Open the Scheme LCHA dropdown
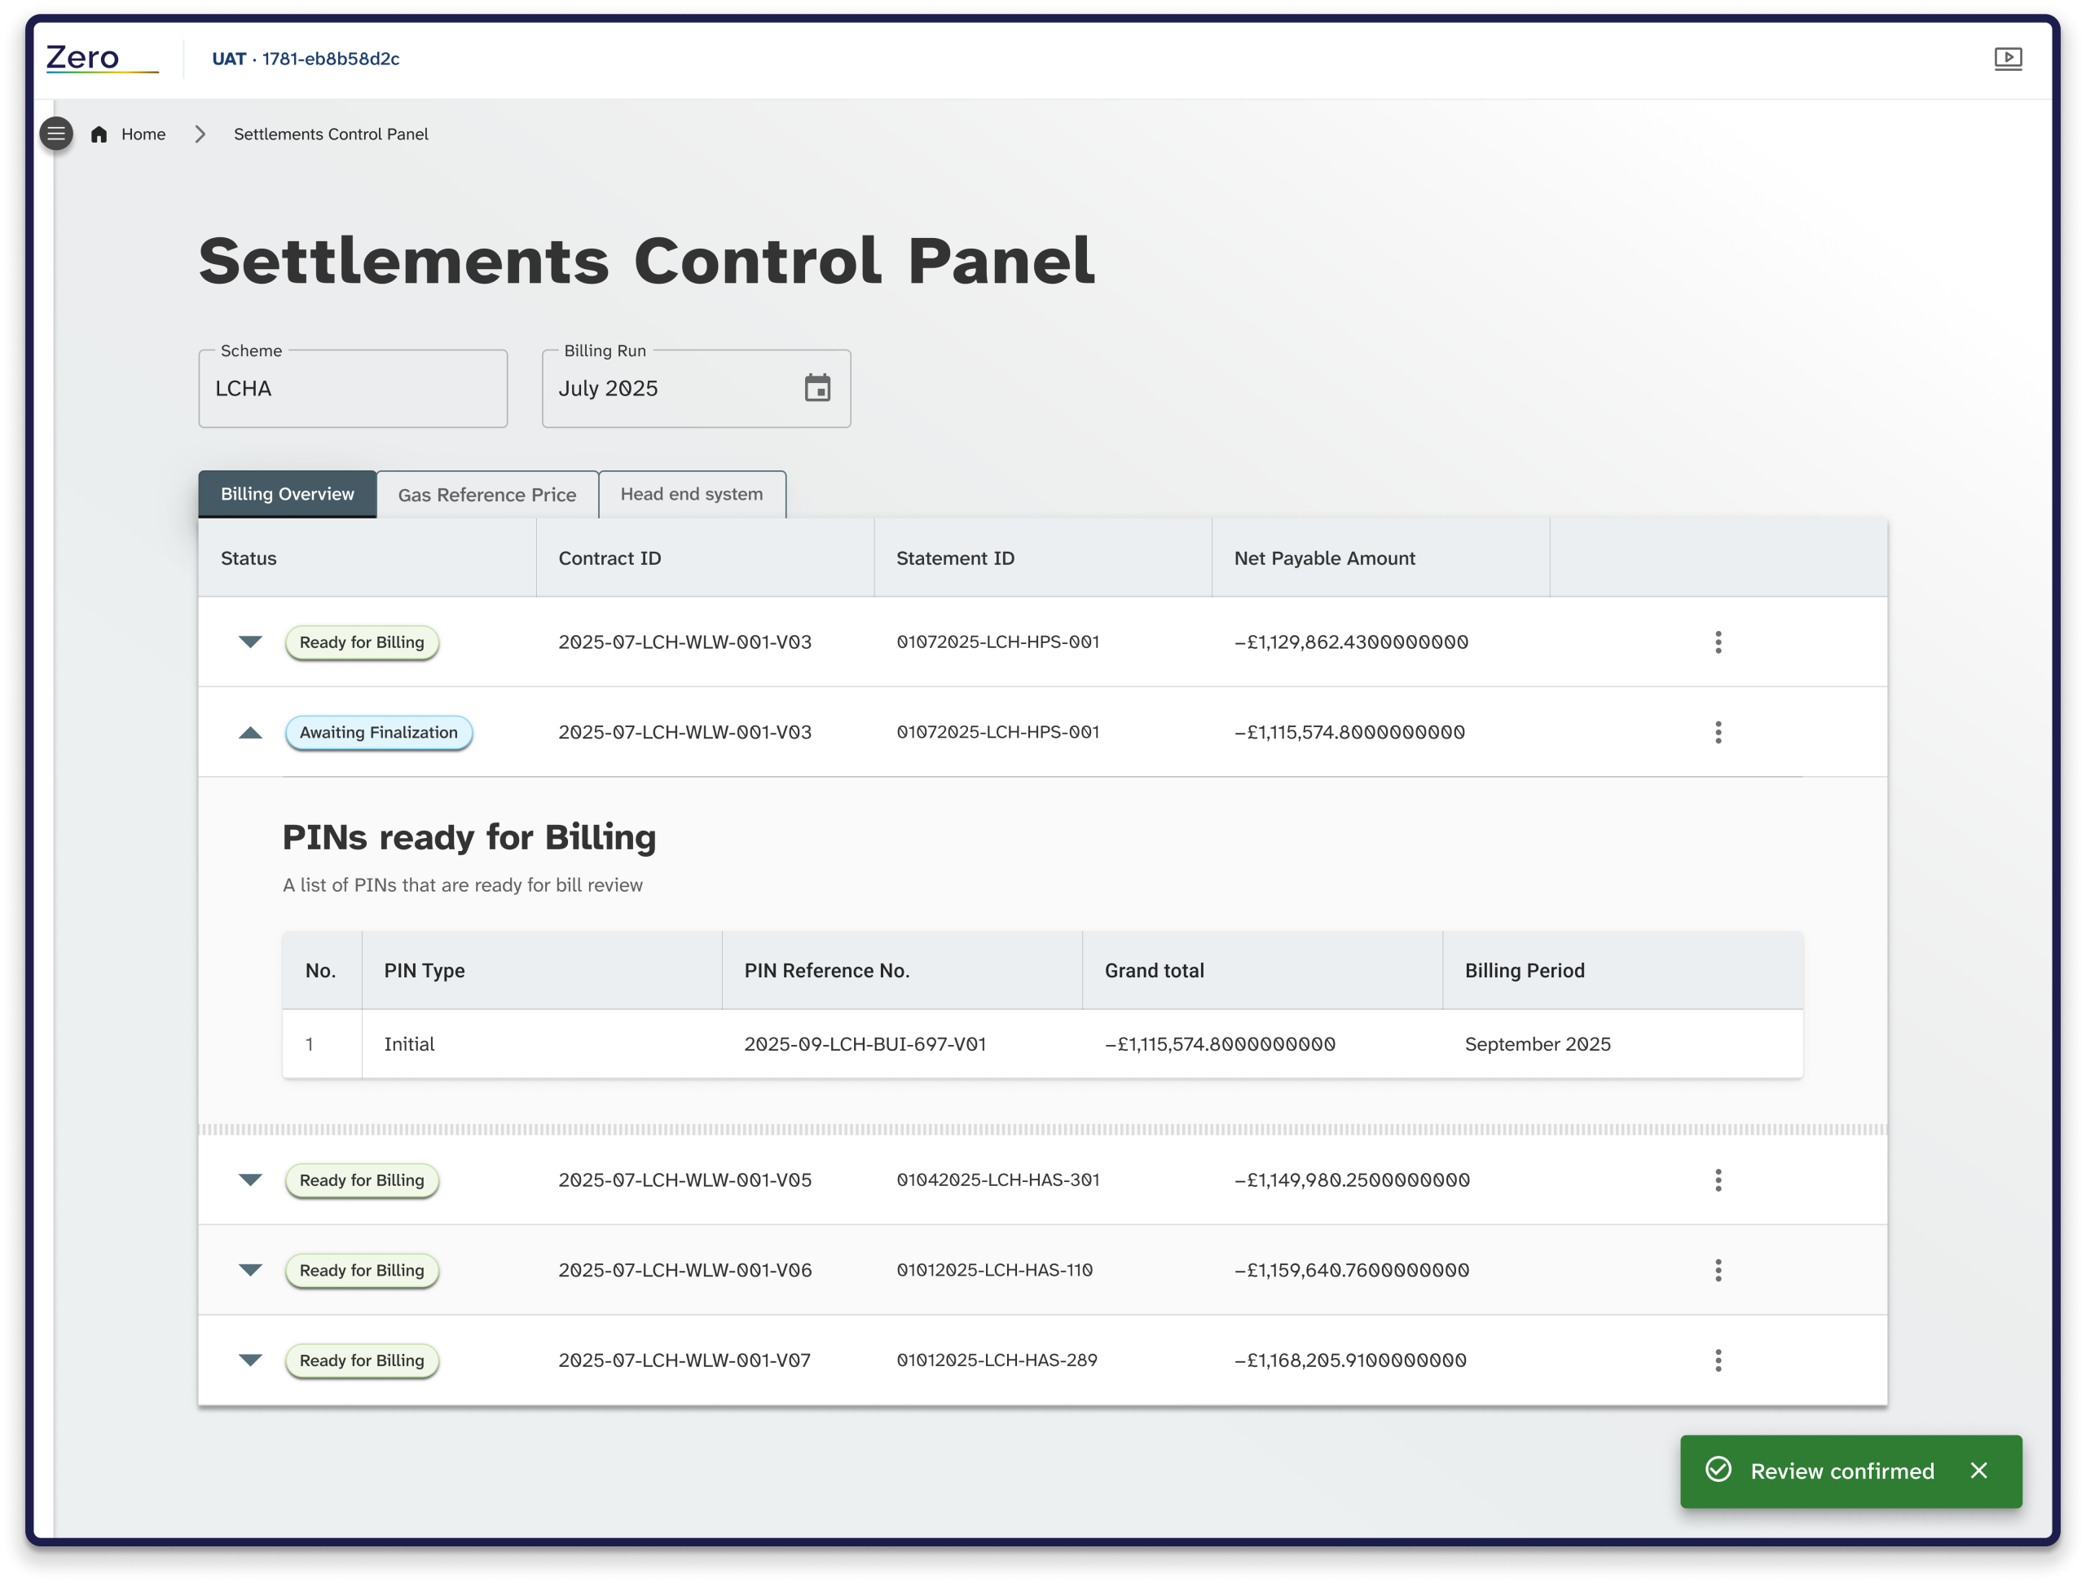 pos(353,389)
